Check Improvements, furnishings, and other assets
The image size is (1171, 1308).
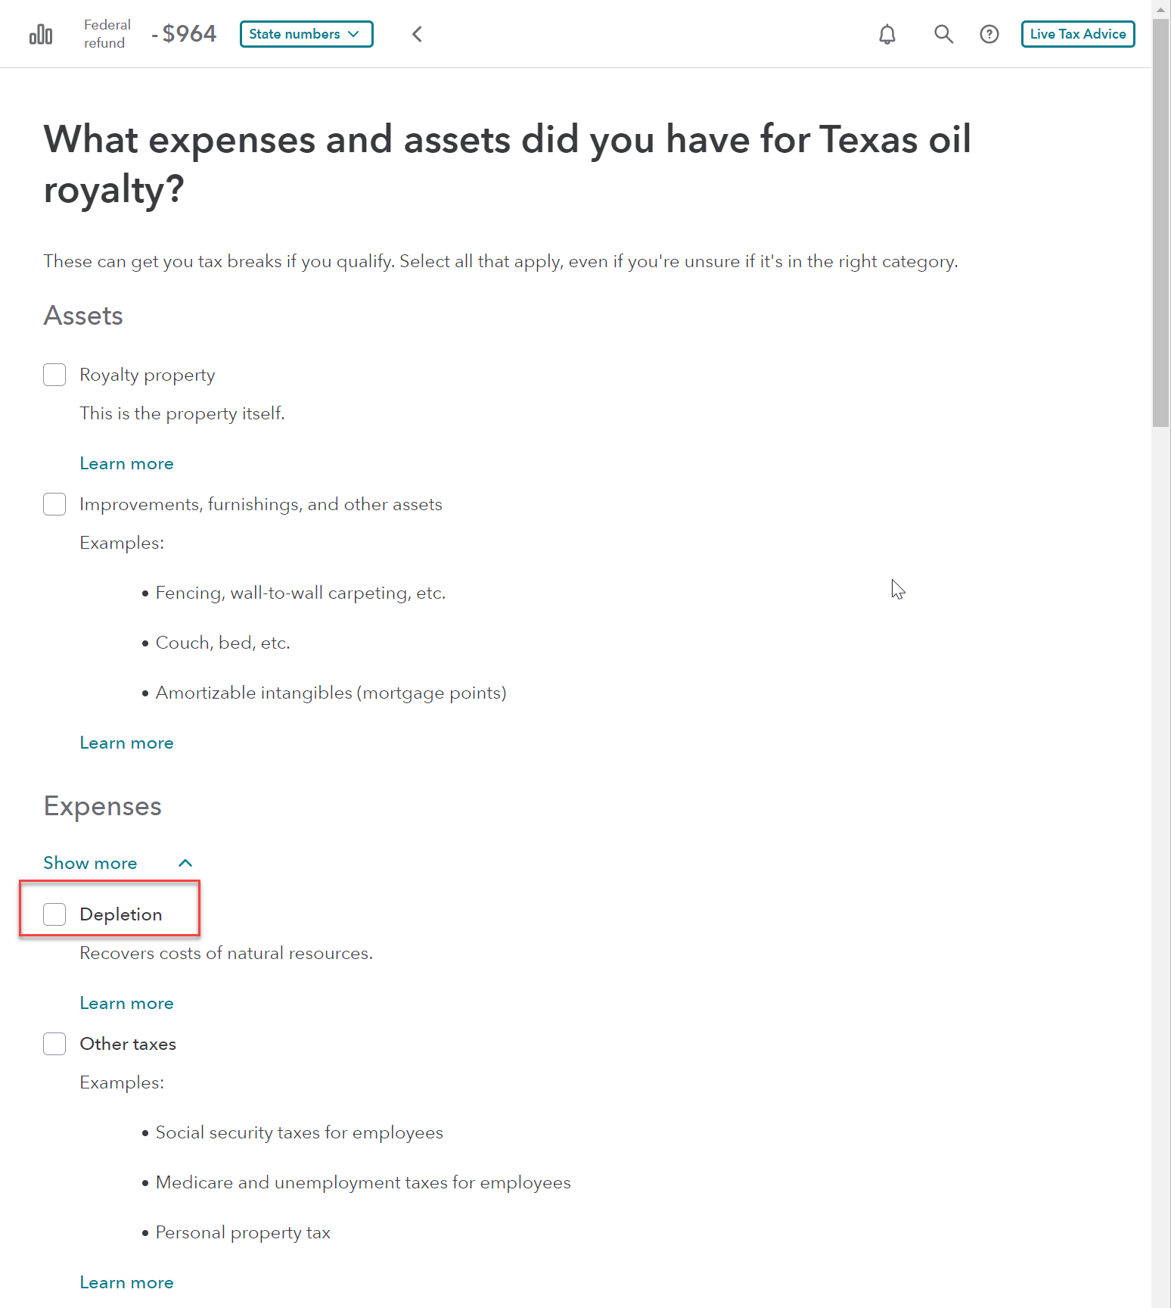point(54,504)
